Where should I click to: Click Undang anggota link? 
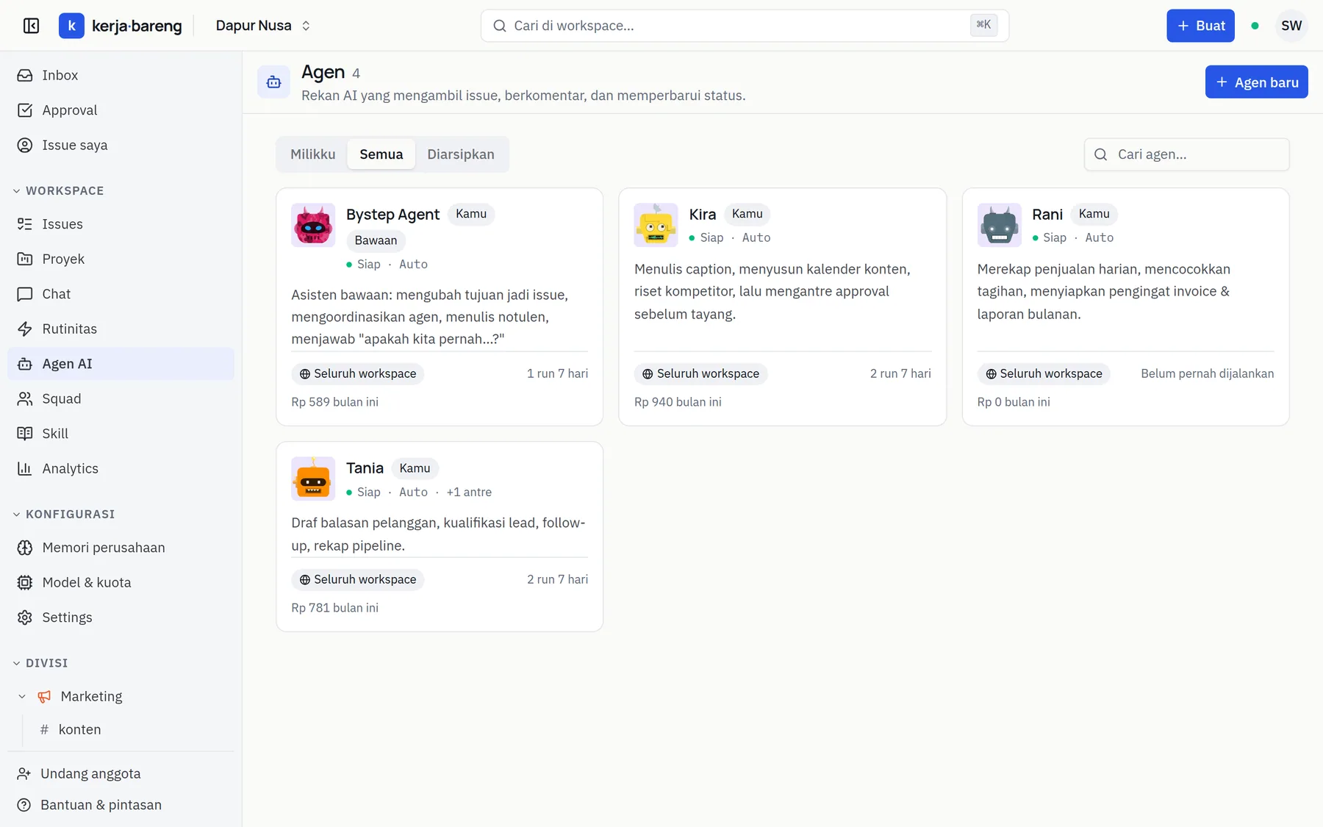(x=121, y=773)
